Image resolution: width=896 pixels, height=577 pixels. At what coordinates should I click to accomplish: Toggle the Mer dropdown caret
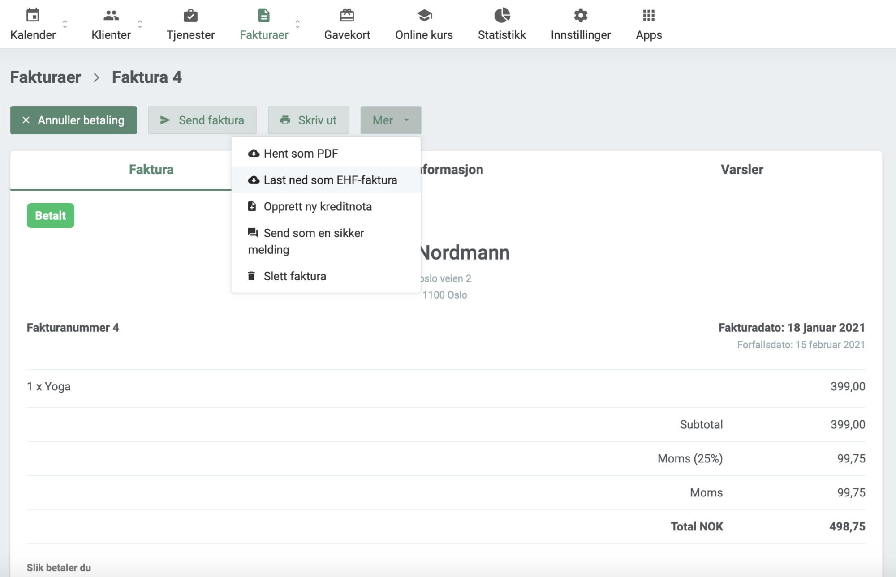pyautogui.click(x=406, y=120)
